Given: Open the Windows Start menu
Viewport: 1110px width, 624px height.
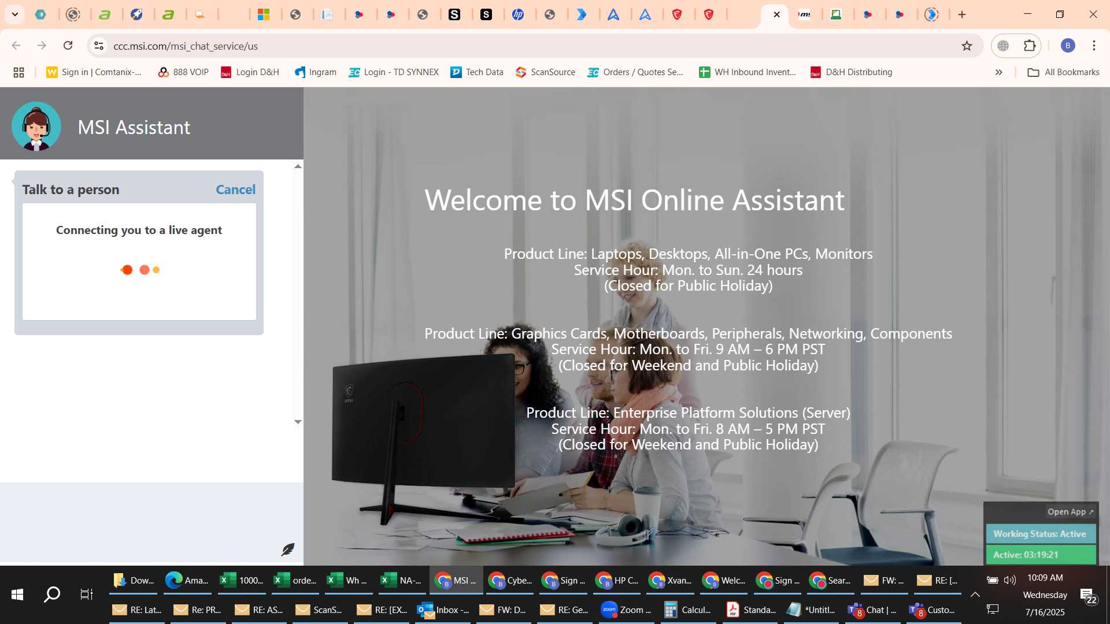Looking at the screenshot, I should 17,594.
